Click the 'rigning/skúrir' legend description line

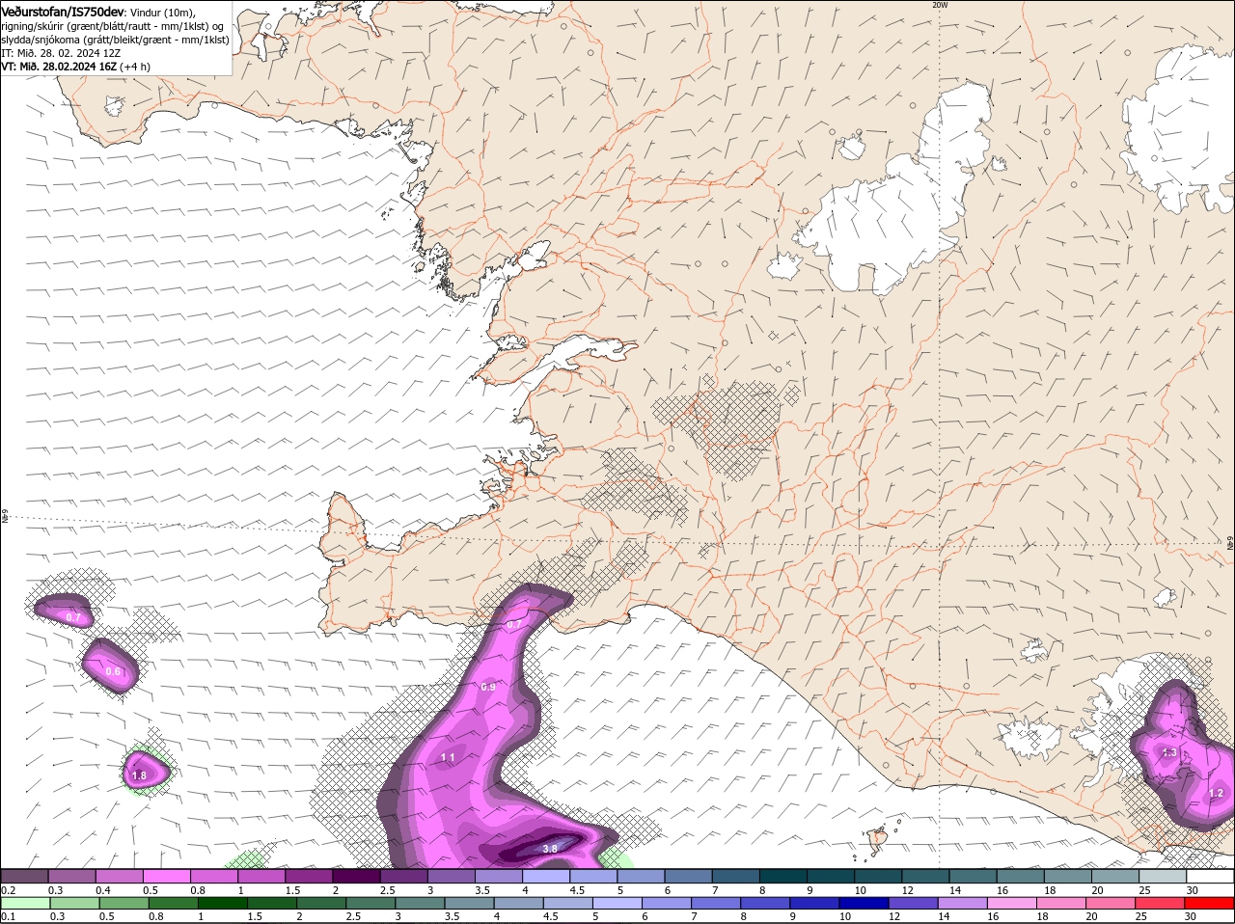click(112, 26)
